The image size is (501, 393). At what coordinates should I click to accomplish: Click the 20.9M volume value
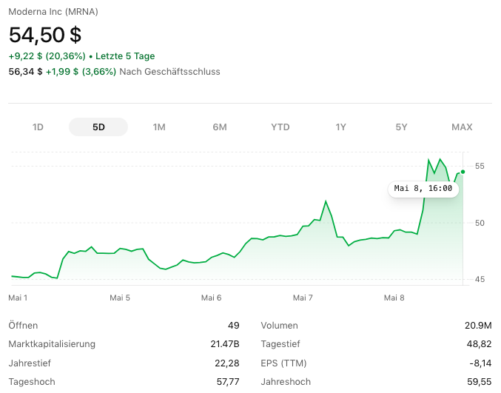(478, 326)
